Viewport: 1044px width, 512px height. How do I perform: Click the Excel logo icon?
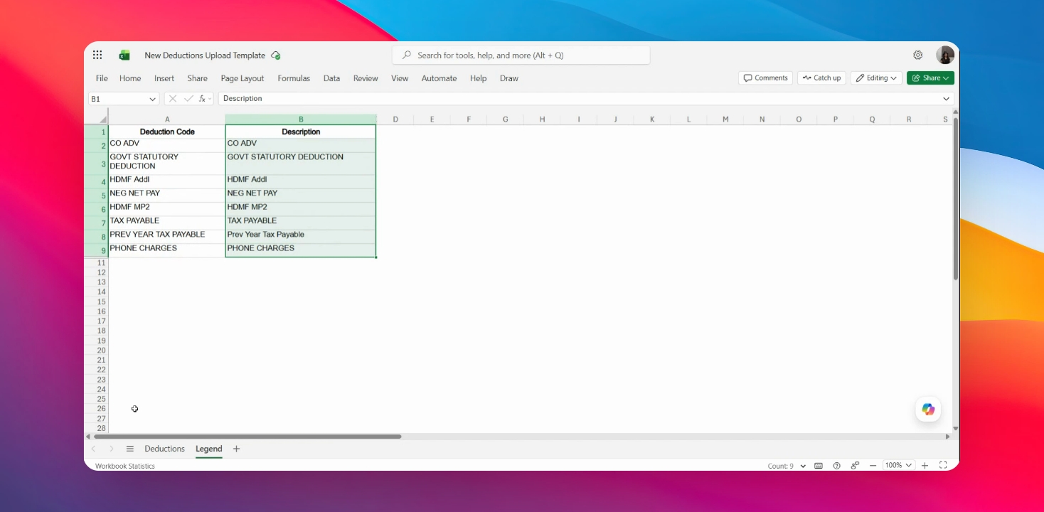point(124,55)
